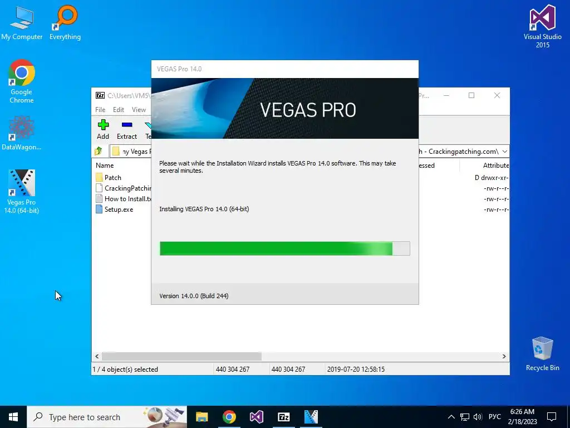Screen dimensions: 570x428
Task: Click the selected objects count in status bar
Action: click(x=125, y=369)
